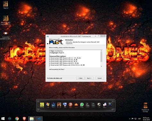
Task: Launch the yellow sticky-note dock icon
Action: point(42,105)
